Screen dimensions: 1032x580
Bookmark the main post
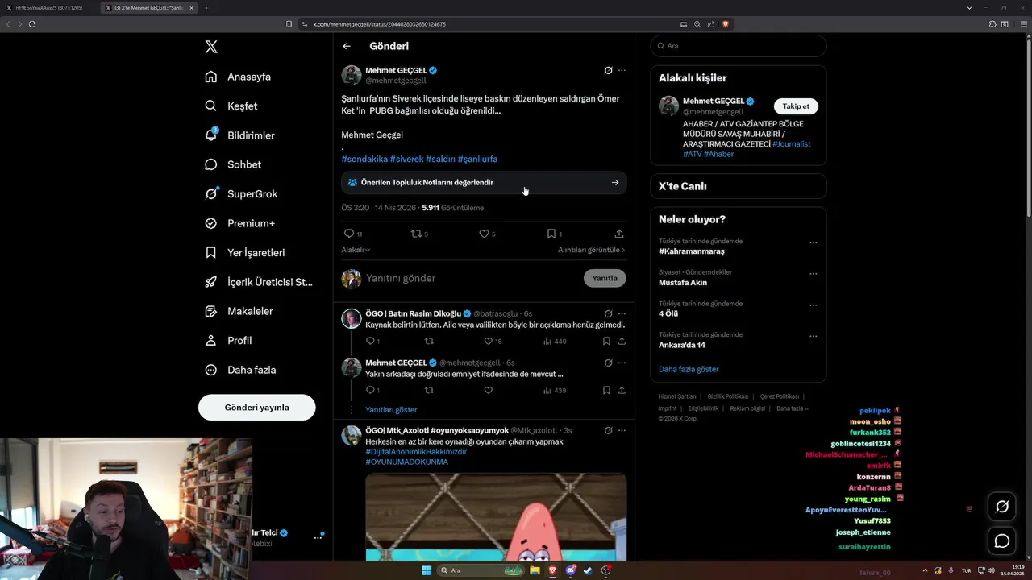pos(551,234)
